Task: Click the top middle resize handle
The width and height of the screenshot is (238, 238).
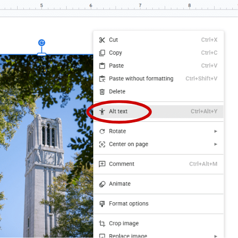Action: (x=42, y=55)
